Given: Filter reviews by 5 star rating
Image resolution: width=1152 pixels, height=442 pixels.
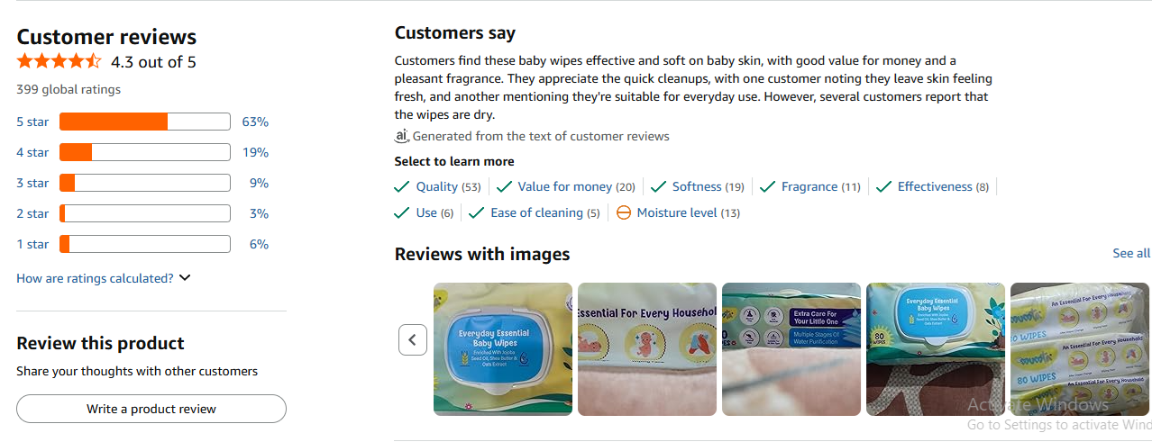Looking at the screenshot, I should tap(32, 122).
